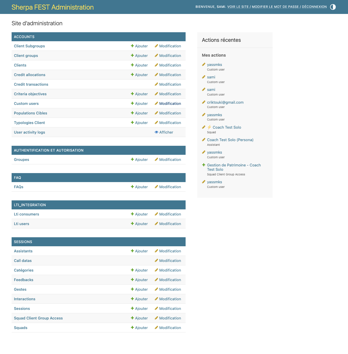Open the criktouki@gmail.com recent action
Image resolution: width=348 pixels, height=354 pixels.
point(225,102)
